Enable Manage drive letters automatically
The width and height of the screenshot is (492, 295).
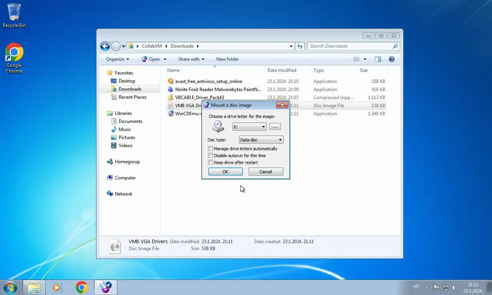210,149
